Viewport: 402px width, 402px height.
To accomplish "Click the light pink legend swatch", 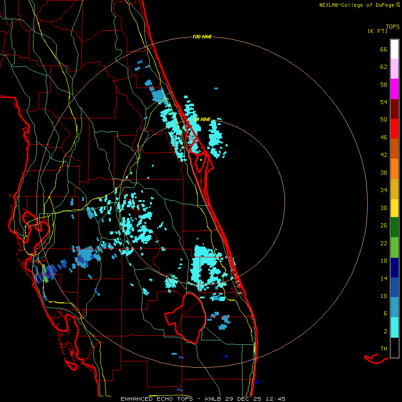I will 394,69.
